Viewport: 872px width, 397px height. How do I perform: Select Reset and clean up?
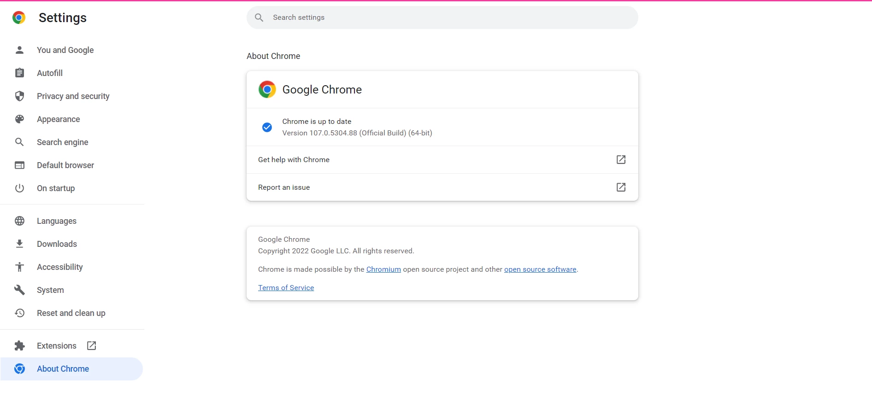click(x=72, y=313)
